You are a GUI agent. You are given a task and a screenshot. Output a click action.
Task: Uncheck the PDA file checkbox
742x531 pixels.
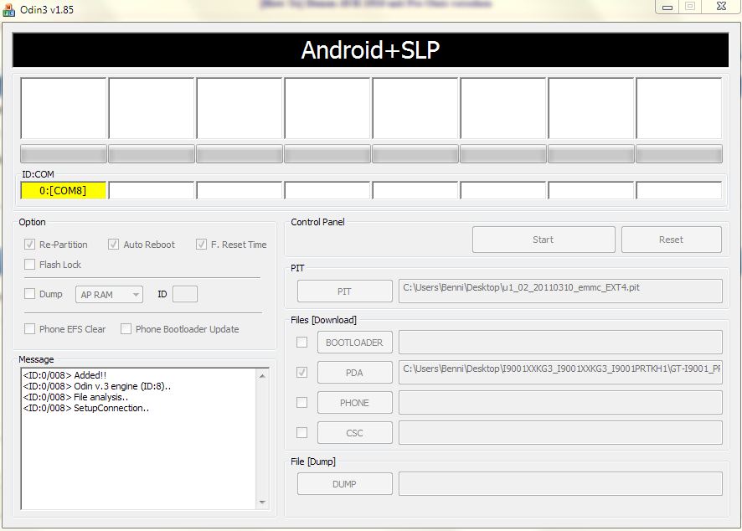tap(301, 373)
